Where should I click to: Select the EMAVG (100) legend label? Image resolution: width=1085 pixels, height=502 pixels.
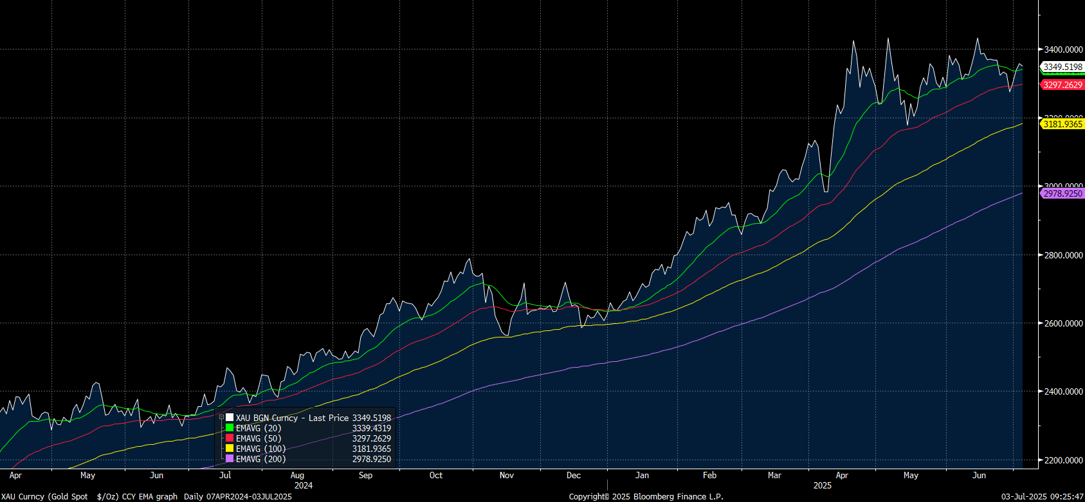click(260, 449)
